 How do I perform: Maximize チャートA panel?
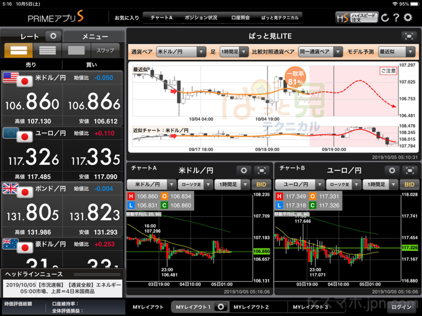pos(262,170)
